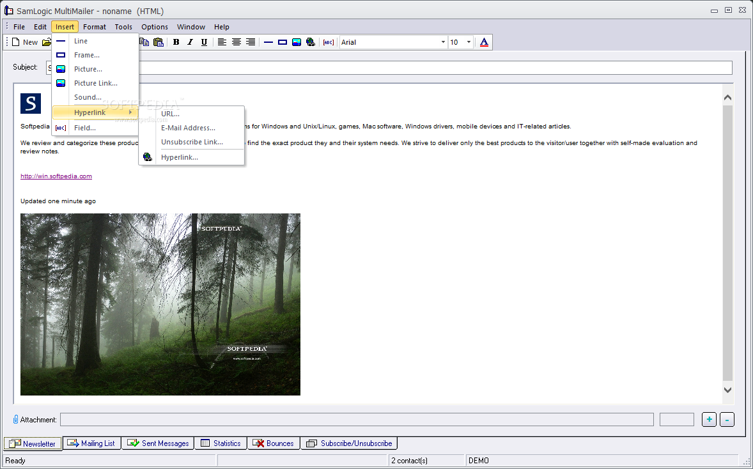Switch to the Newsletter tab
753x469 pixels.
click(33, 443)
